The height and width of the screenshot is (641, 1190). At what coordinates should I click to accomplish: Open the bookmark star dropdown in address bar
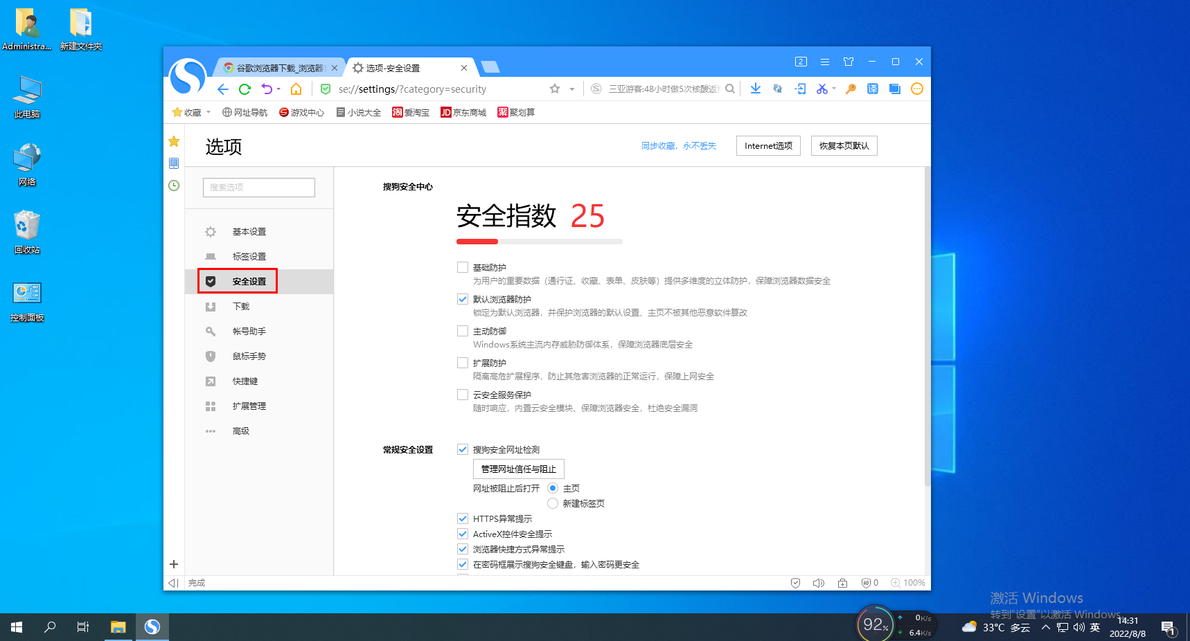(571, 89)
